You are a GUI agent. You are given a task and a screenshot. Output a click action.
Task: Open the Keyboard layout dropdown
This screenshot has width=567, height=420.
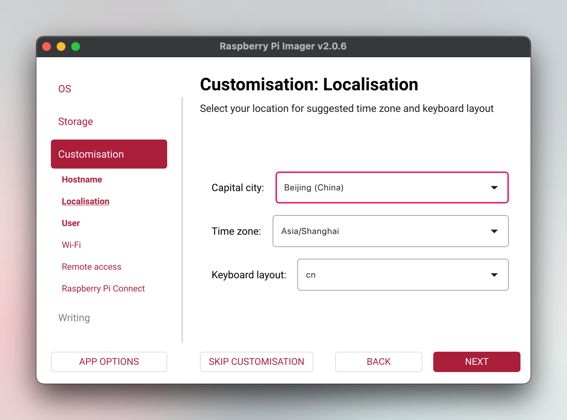403,275
